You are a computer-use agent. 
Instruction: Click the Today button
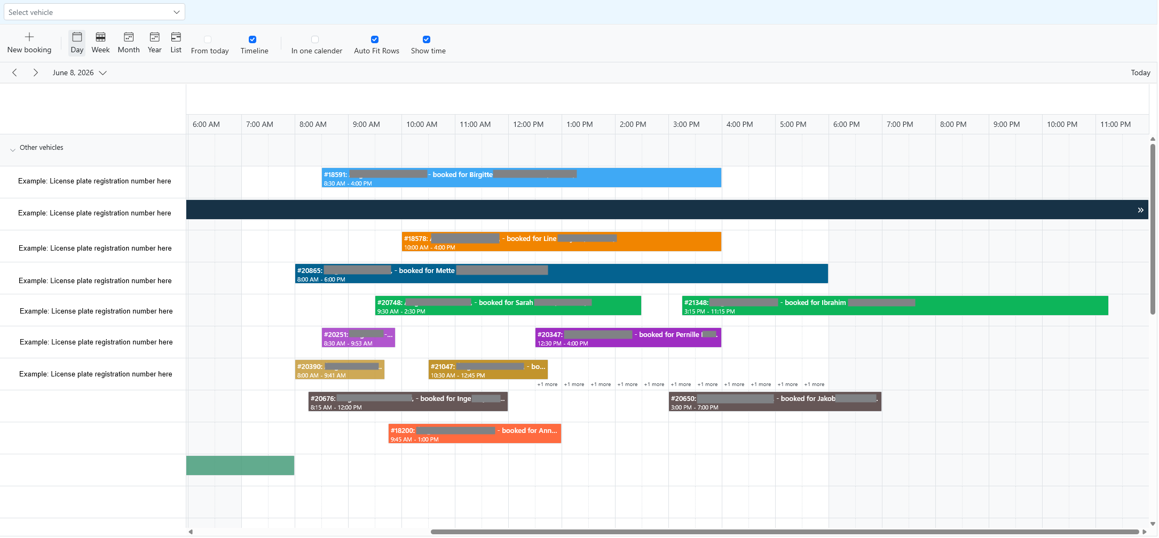click(1140, 73)
